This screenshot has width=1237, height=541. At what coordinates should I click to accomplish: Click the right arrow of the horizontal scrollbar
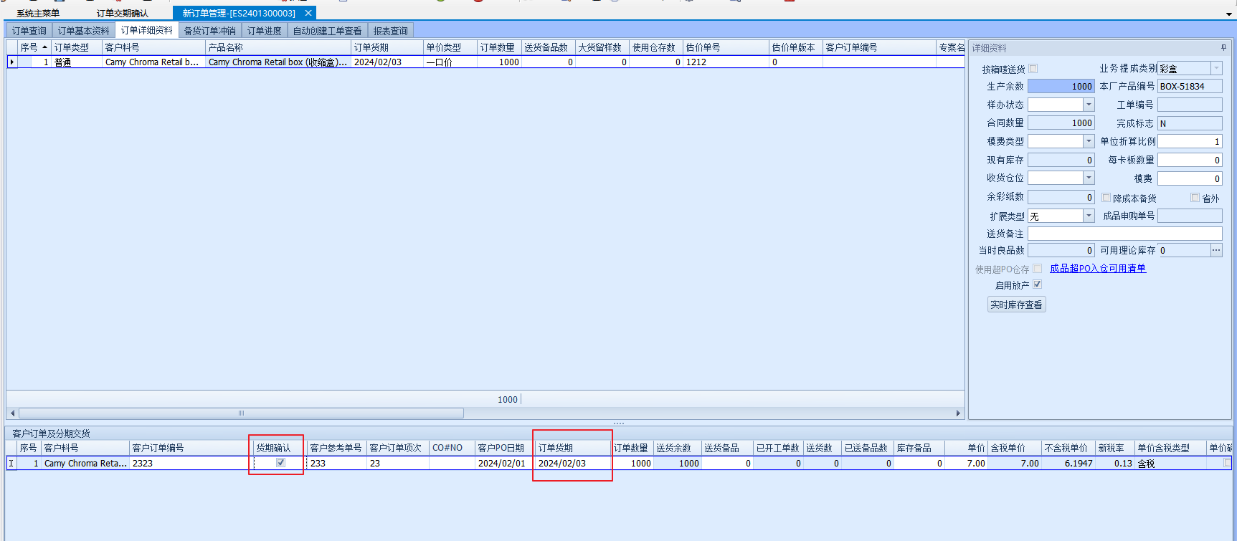959,413
